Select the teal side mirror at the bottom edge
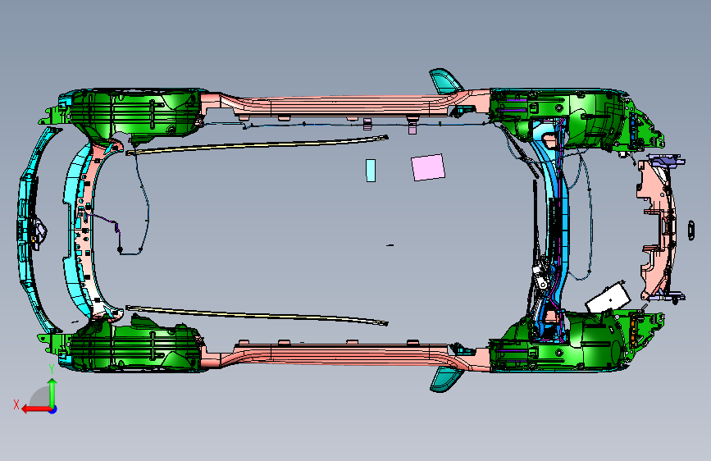The width and height of the screenshot is (711, 461). (x=446, y=379)
